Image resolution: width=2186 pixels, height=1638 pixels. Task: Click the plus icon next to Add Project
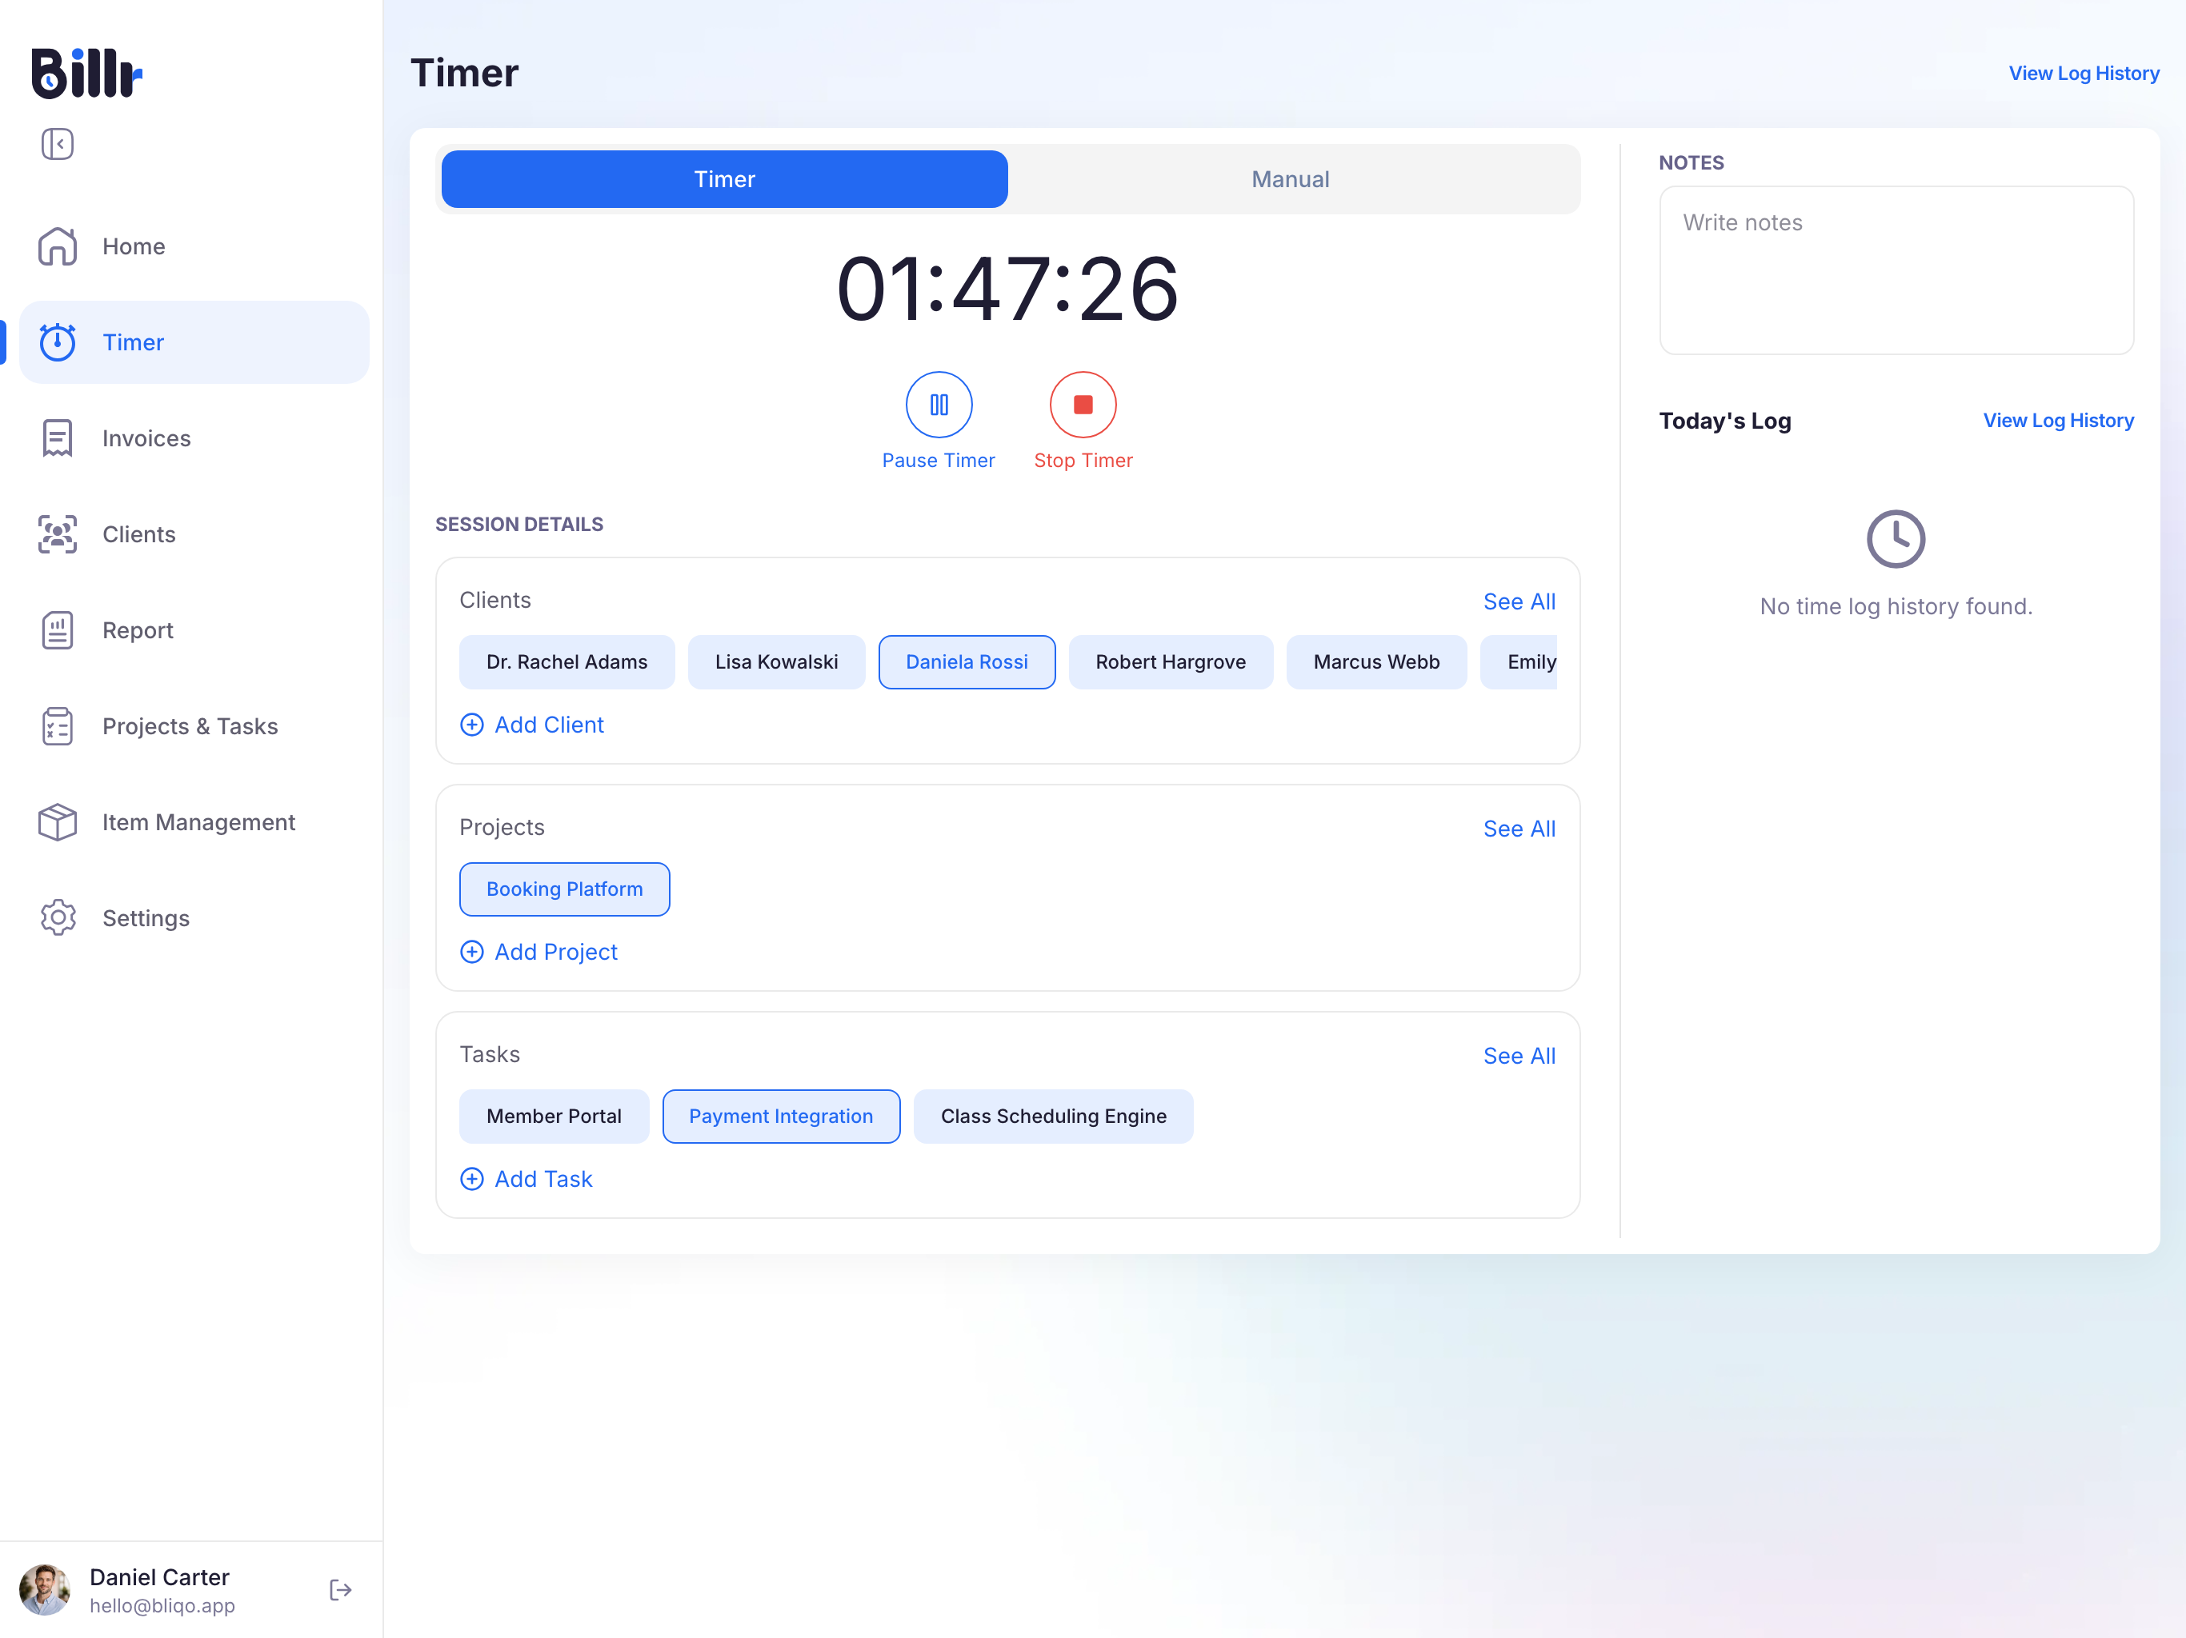(x=472, y=952)
